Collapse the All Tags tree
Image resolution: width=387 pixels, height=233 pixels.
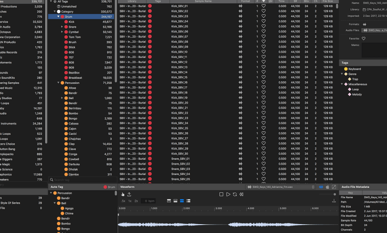[x=51, y=1]
